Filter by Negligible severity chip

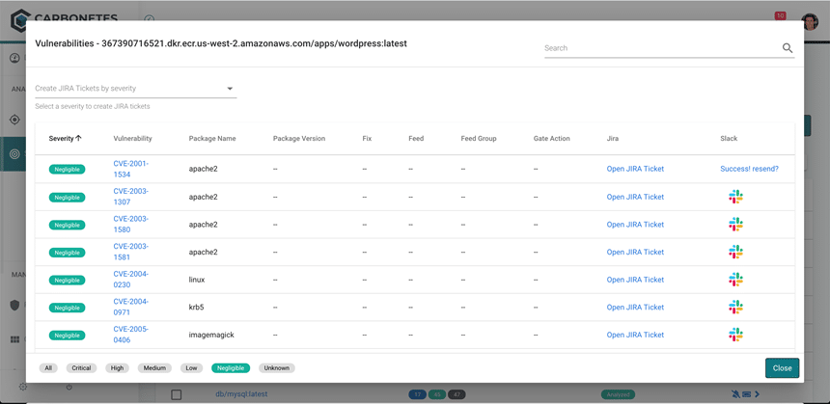(231, 368)
